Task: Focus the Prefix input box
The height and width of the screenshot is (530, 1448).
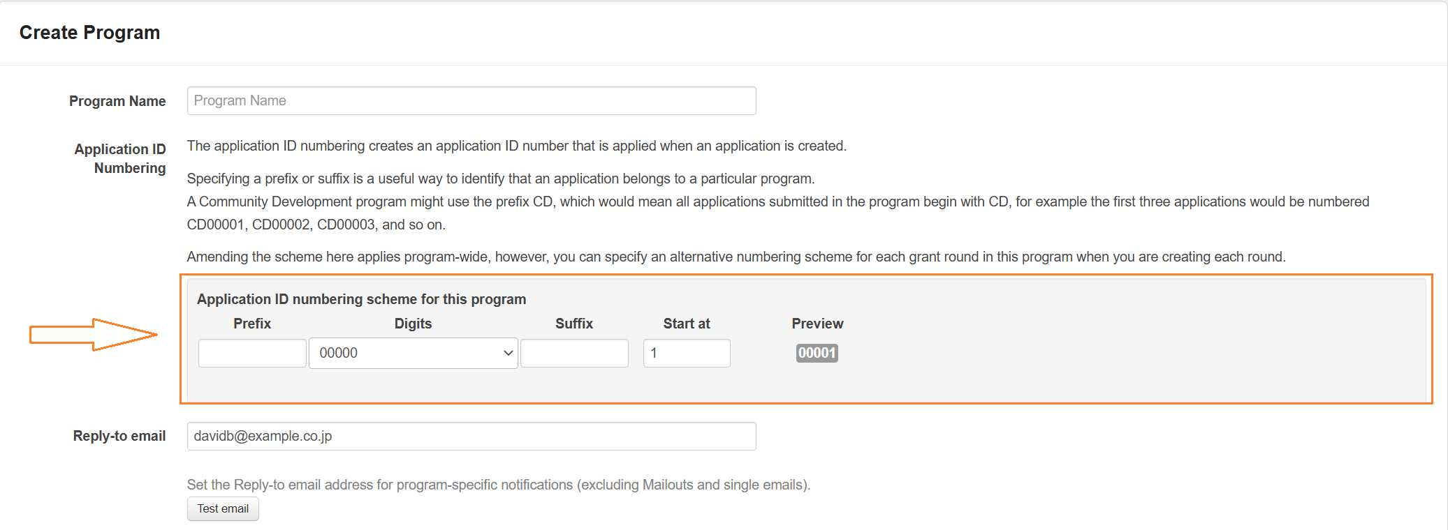Action: coord(252,354)
